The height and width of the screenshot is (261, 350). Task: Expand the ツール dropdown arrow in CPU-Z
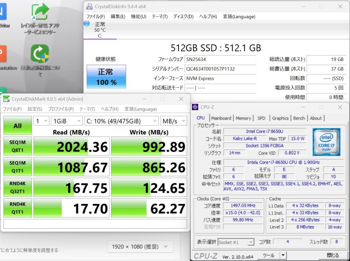[x=283, y=255]
